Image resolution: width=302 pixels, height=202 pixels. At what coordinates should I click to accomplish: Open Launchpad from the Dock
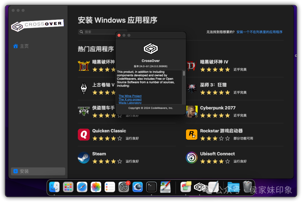pos(68,187)
